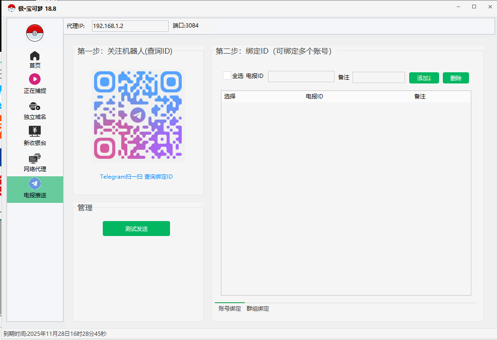
Task: Focus the 电报ID input field
Action: coord(301,77)
